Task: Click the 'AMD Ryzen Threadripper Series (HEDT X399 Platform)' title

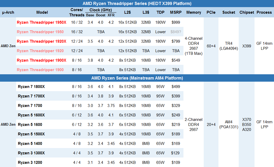Action: click(x=137, y=3)
